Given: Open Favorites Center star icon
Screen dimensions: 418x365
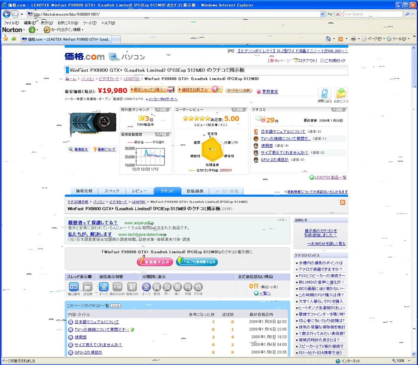Looking at the screenshot, I should (x=6, y=39).
